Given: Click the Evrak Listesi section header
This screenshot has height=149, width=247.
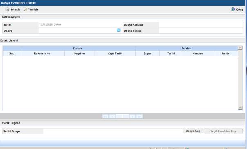Looking at the screenshot, I should click(x=9, y=40).
